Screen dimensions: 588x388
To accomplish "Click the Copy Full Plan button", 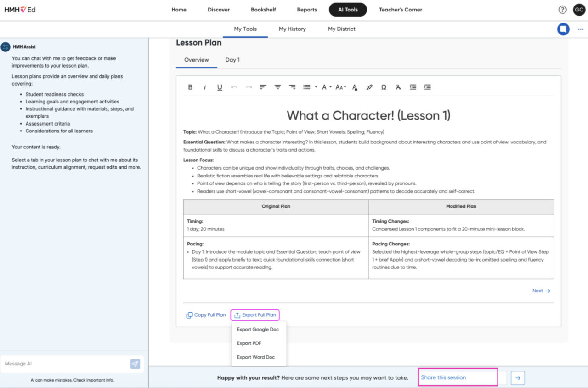I will (206, 315).
